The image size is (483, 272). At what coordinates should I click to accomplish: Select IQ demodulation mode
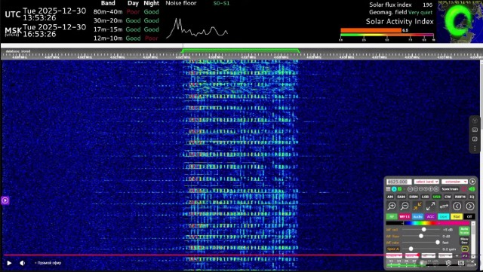472,197
